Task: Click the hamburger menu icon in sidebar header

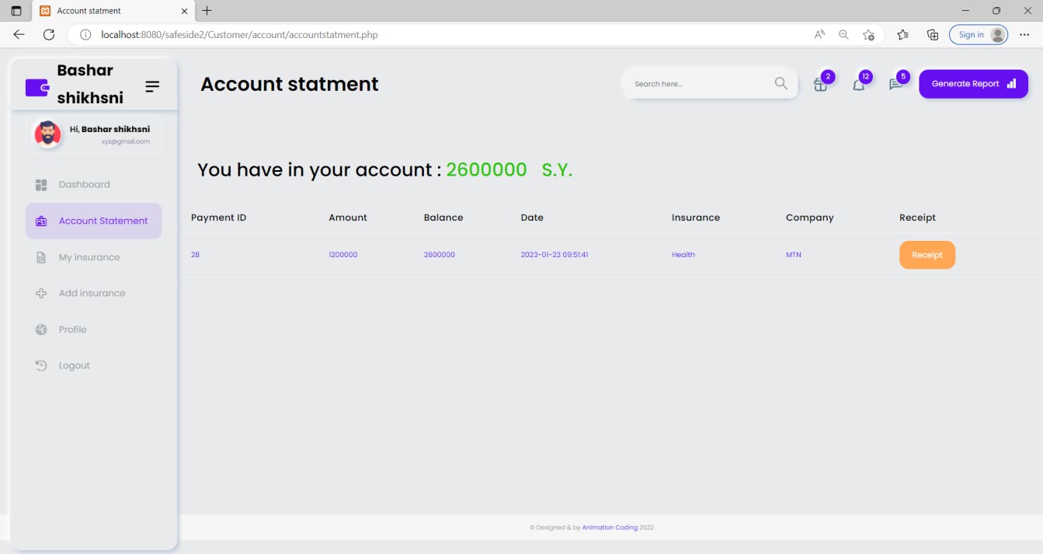Action: pyautogui.click(x=152, y=86)
